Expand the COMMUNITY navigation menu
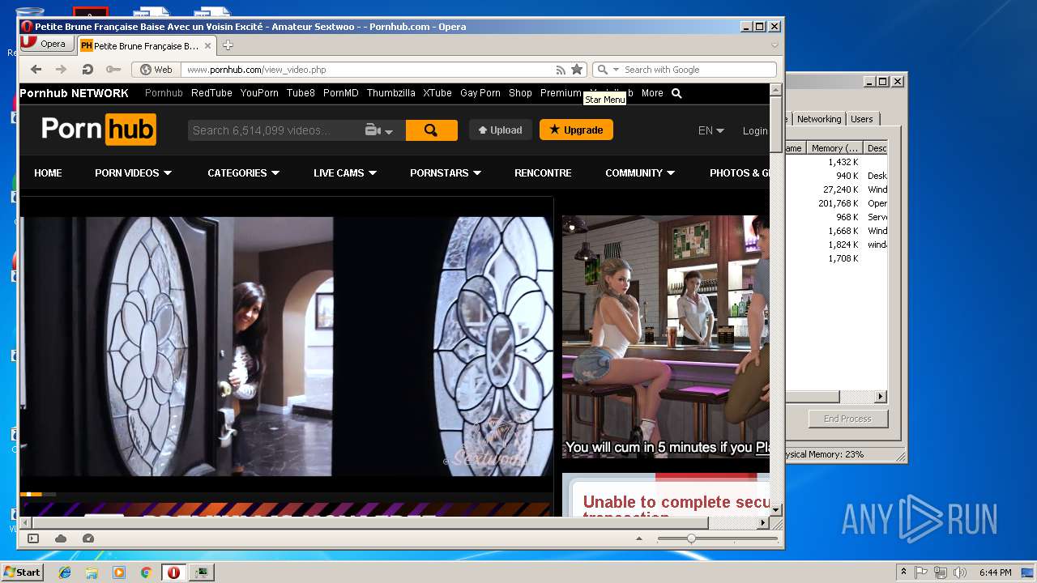The height and width of the screenshot is (583, 1037). tap(640, 172)
